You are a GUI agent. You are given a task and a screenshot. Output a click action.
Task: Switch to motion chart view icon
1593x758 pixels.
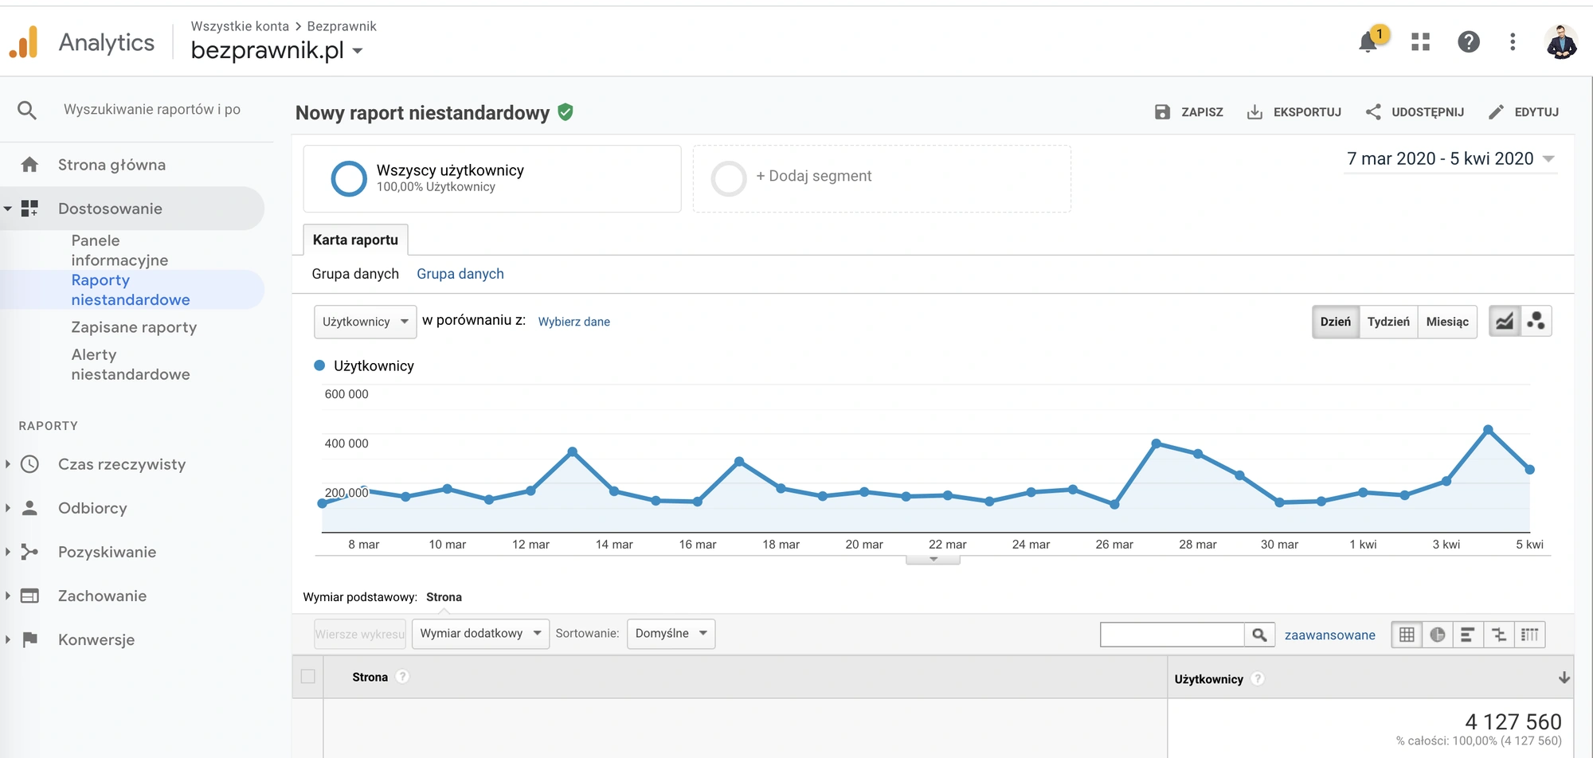[1536, 322]
